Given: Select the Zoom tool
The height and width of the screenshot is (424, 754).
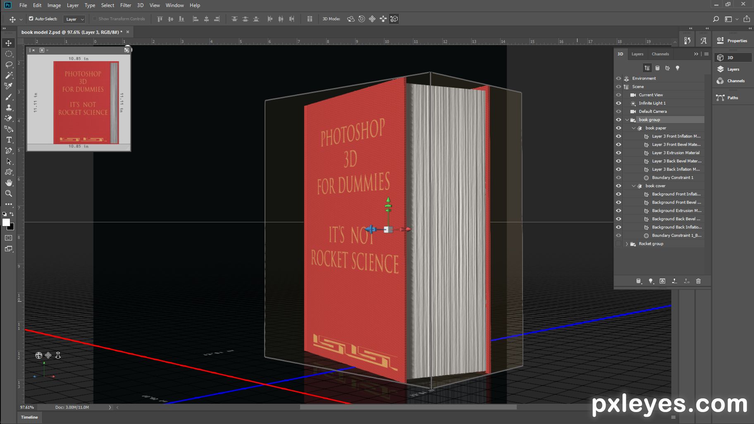Looking at the screenshot, I should click(x=9, y=193).
